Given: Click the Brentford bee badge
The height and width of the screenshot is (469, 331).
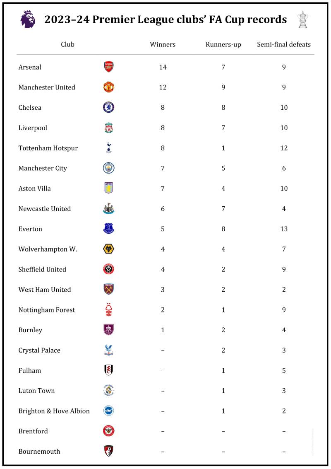Looking at the screenshot, I should coord(108,431).
